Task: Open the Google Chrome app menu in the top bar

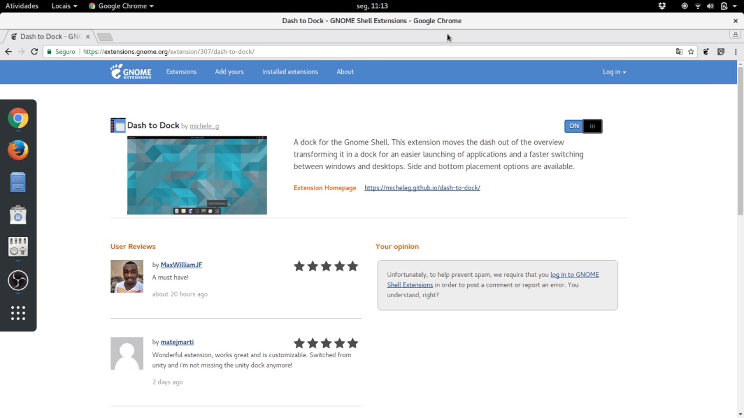Action: coord(121,6)
